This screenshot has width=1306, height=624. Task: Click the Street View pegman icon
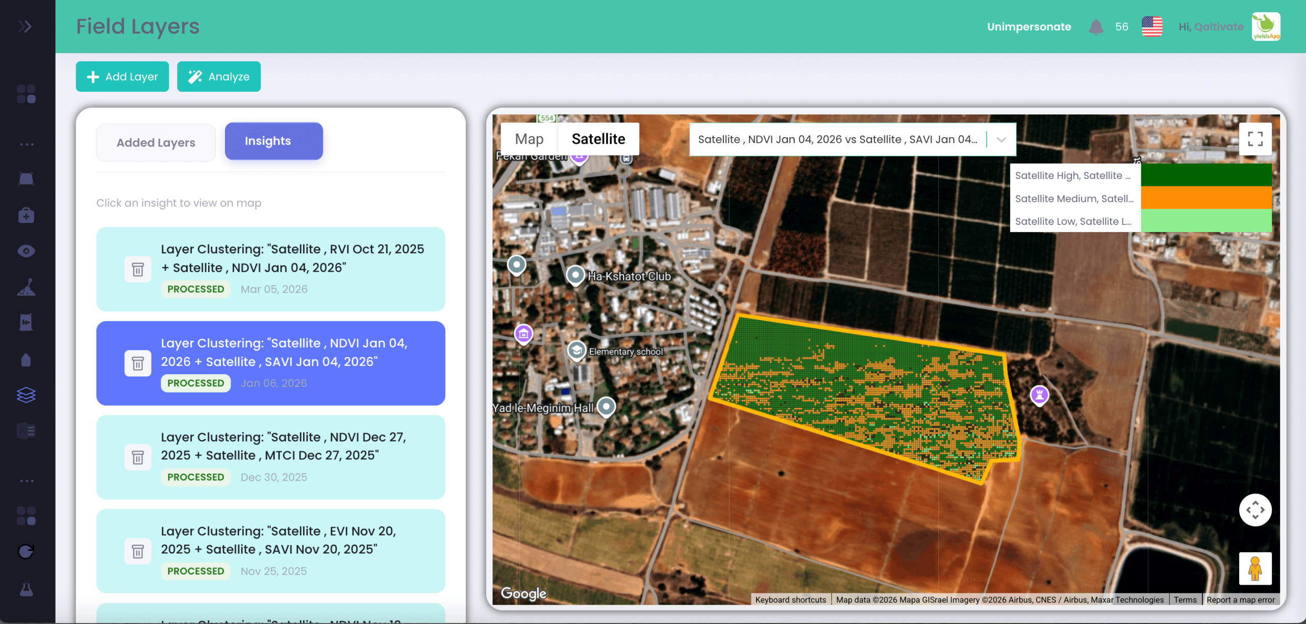[x=1255, y=568]
